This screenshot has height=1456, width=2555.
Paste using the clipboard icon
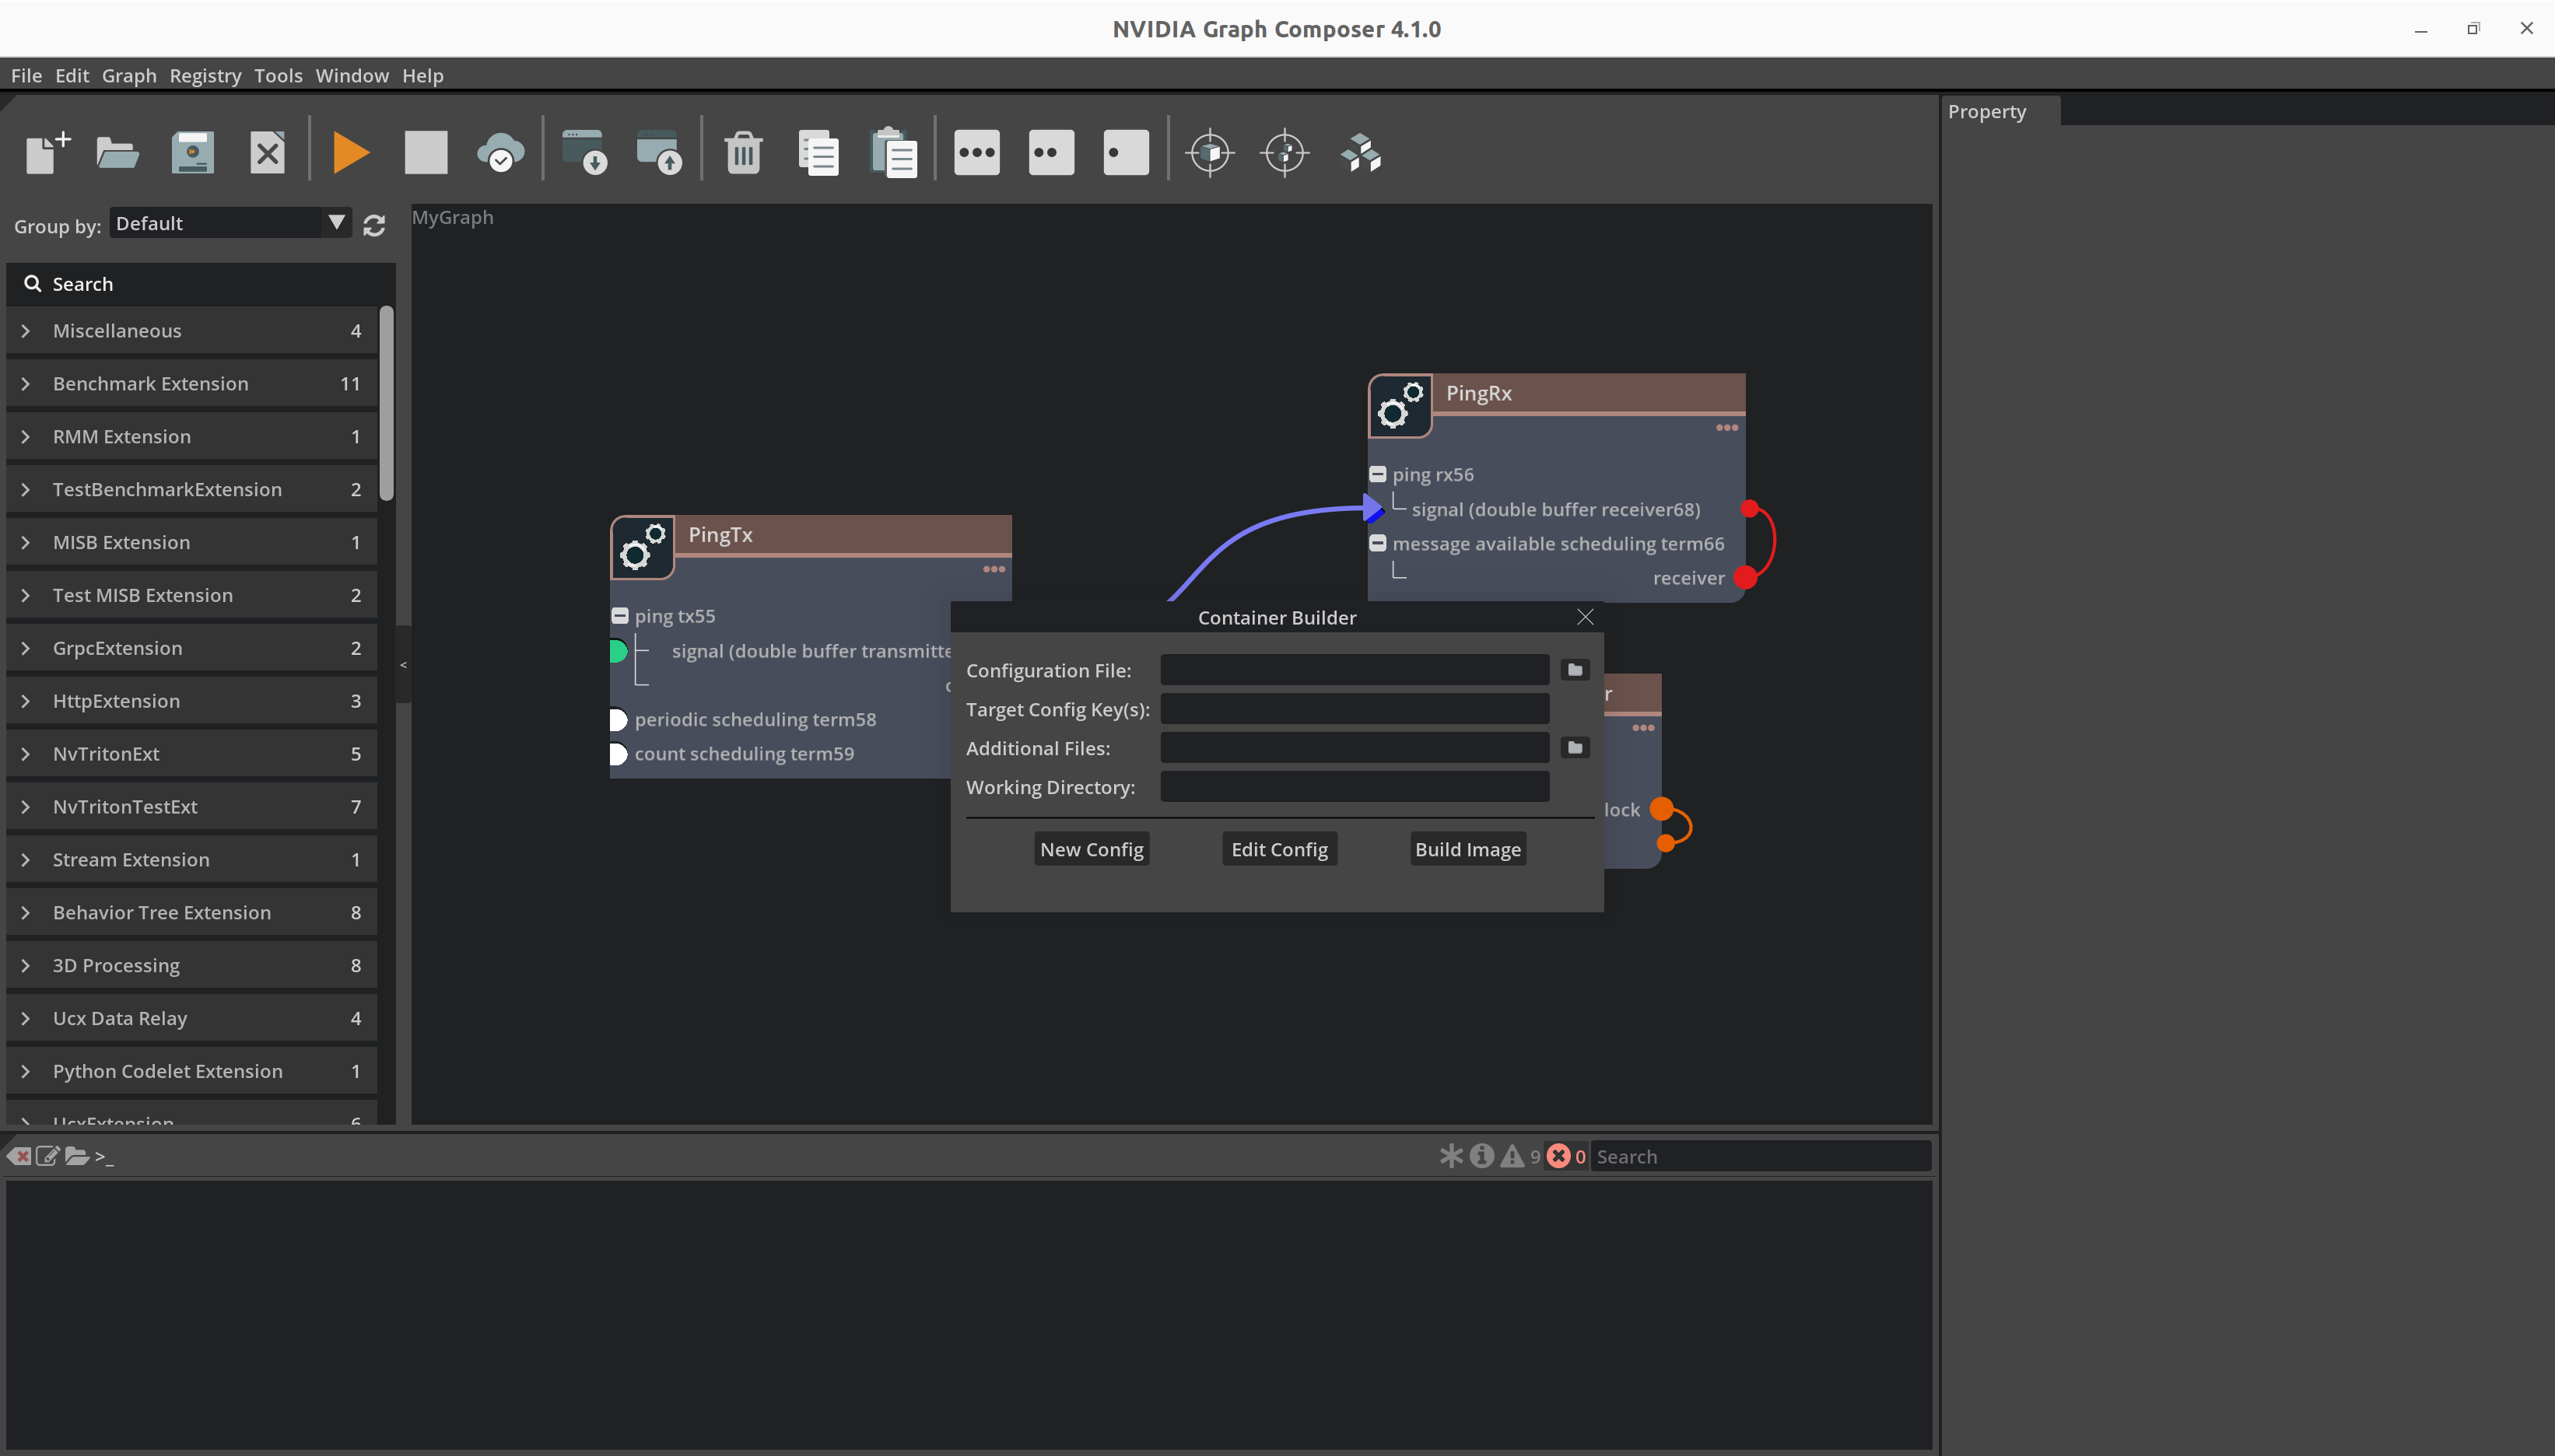[893, 153]
